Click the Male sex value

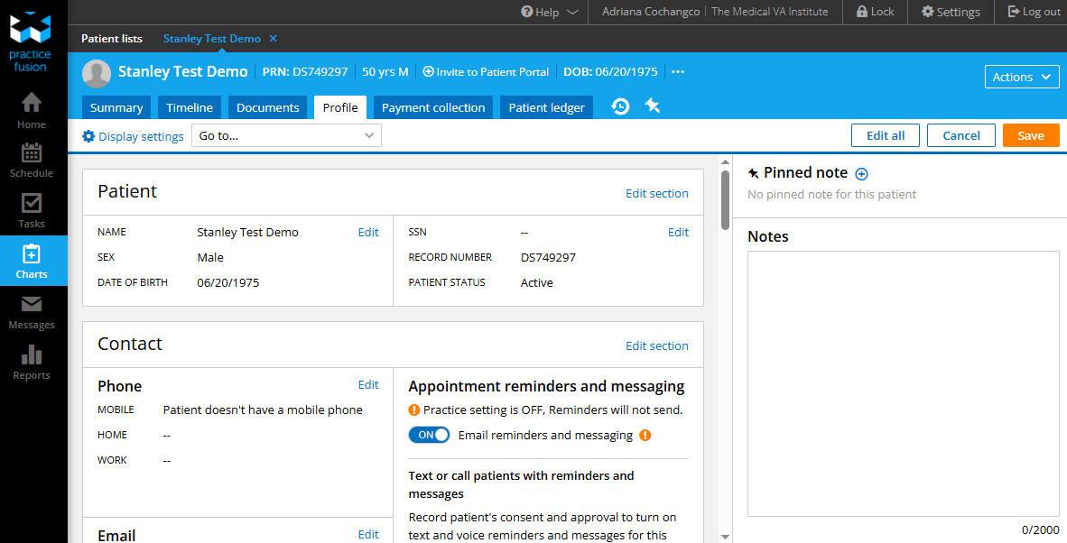click(x=210, y=258)
